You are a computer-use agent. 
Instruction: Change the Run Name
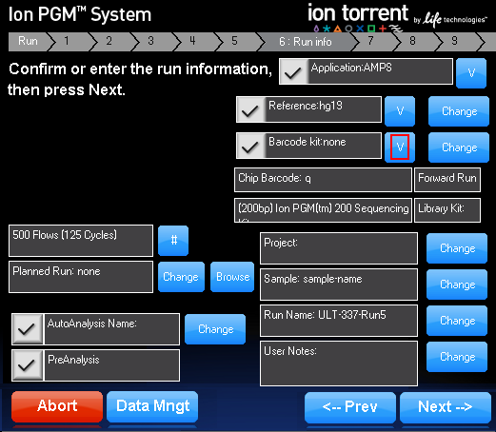pyautogui.click(x=457, y=321)
